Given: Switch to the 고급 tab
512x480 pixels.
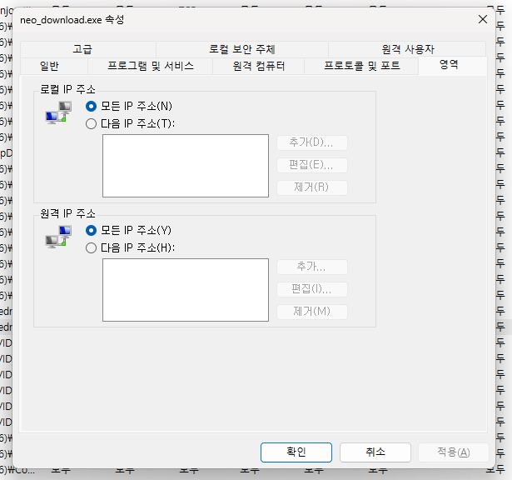Looking at the screenshot, I should point(82,49).
